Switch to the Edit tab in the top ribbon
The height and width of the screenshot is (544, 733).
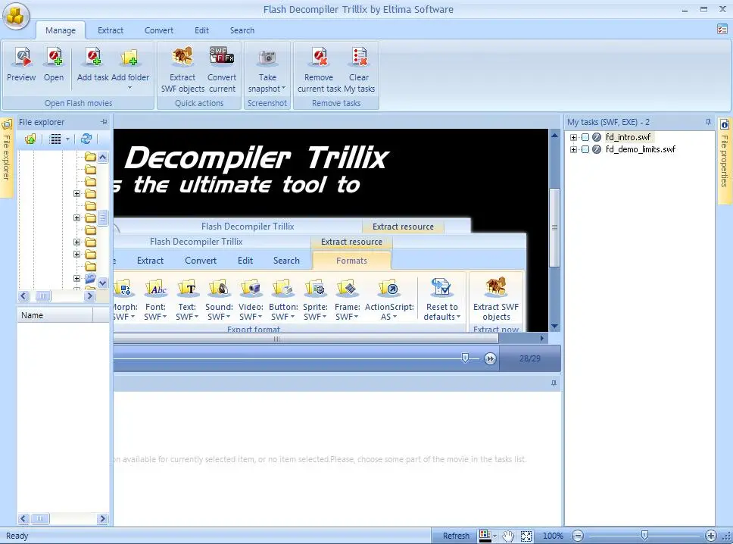click(201, 30)
